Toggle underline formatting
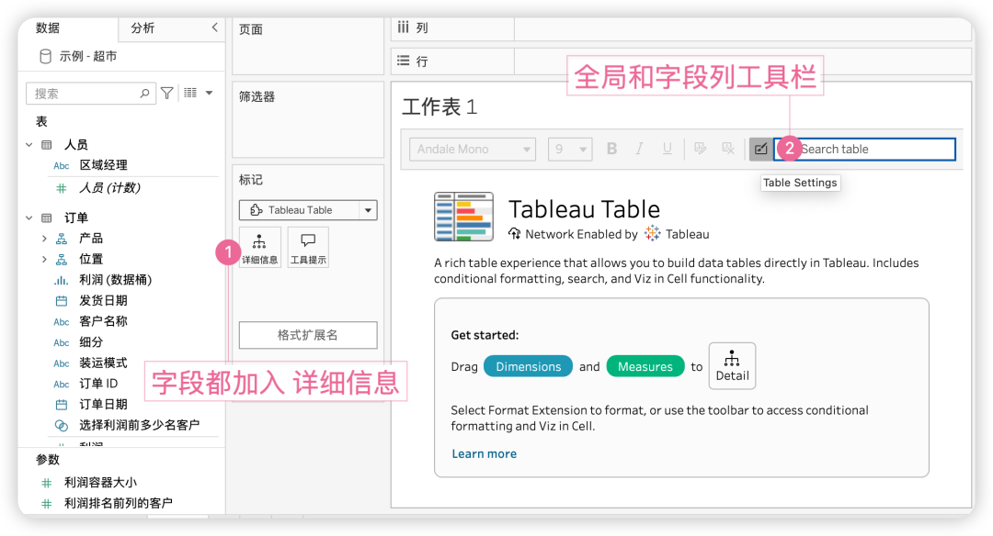This screenshot has width=993, height=536. click(x=667, y=149)
